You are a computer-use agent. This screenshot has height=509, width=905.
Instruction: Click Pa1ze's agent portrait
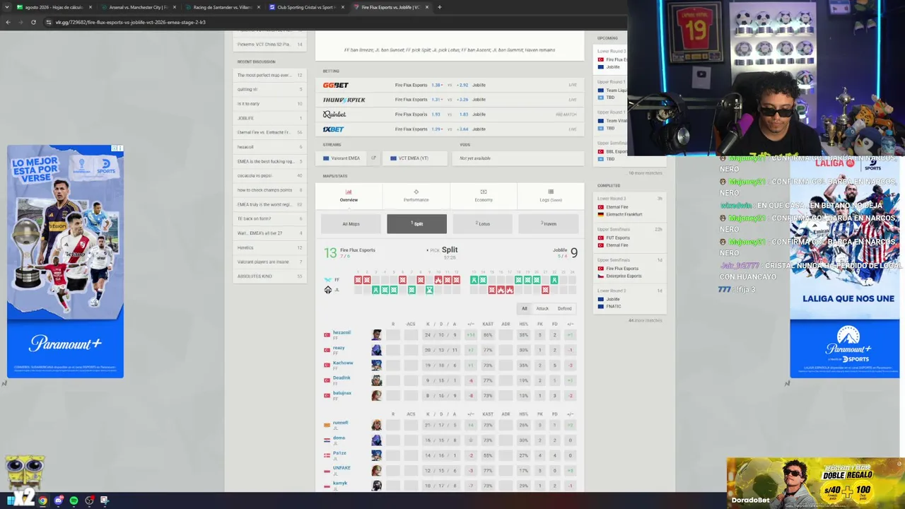coord(377,455)
